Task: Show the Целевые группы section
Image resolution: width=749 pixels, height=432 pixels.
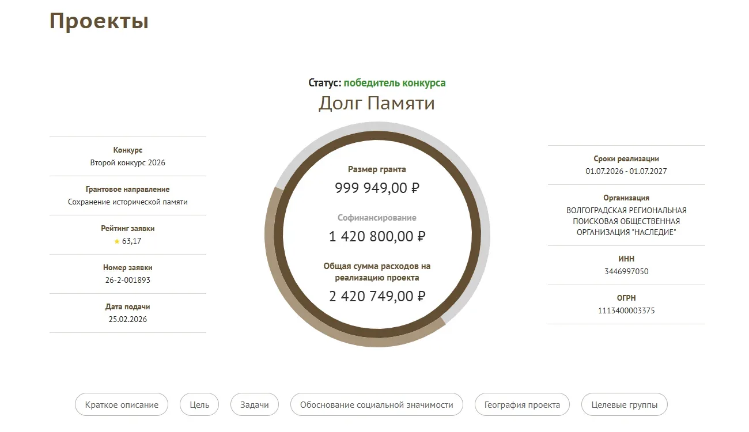Action: 625,405
